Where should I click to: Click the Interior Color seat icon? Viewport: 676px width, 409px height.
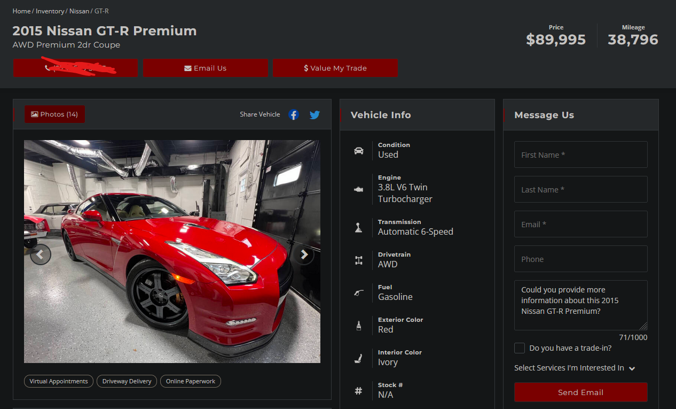click(358, 358)
